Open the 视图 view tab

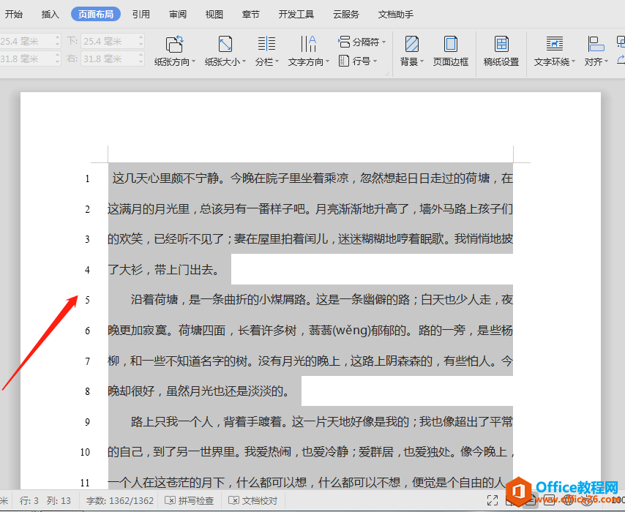pos(214,15)
